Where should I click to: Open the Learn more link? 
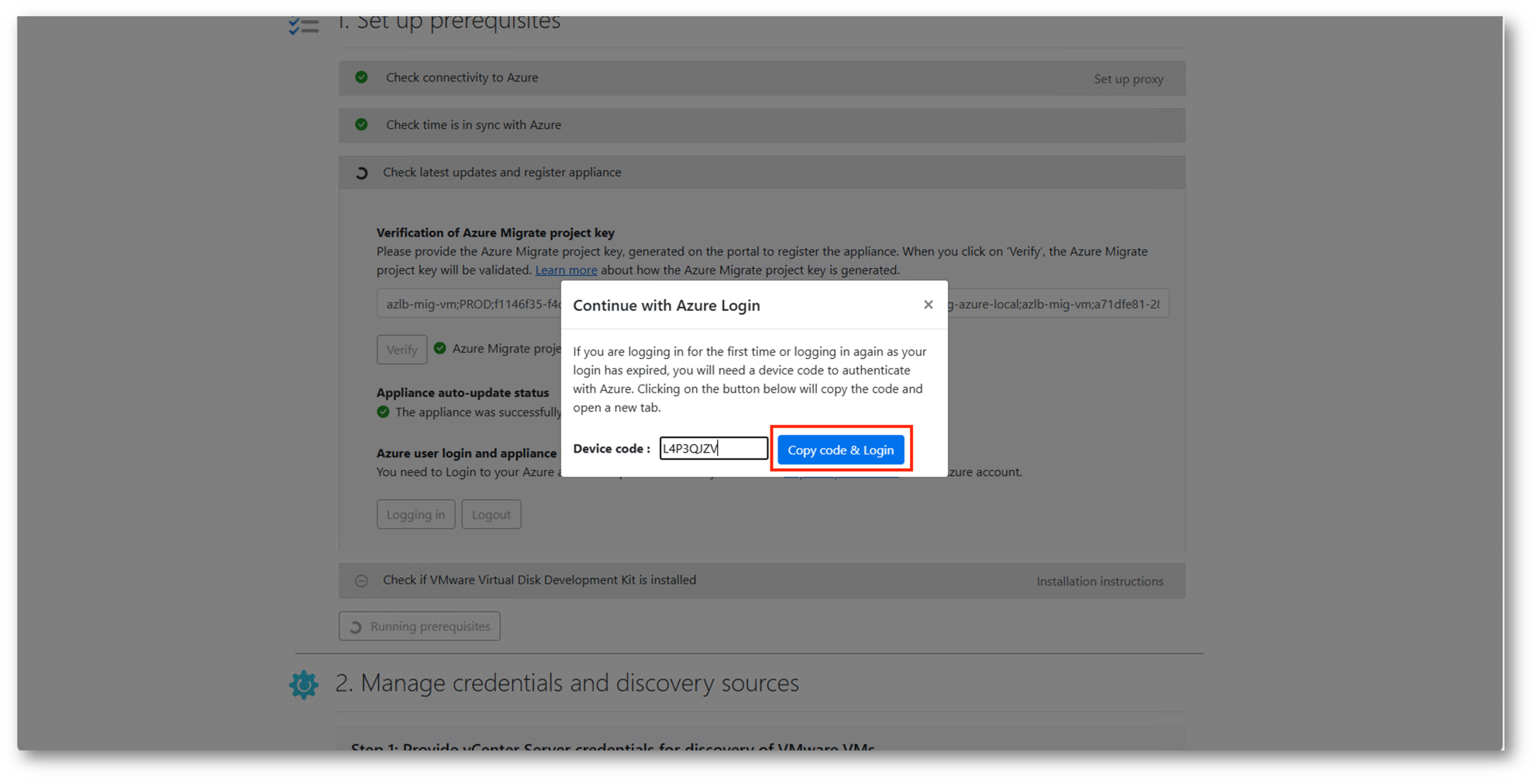click(x=566, y=270)
